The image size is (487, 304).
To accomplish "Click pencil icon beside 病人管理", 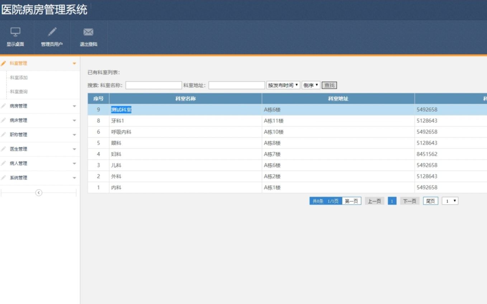I will (x=4, y=163).
